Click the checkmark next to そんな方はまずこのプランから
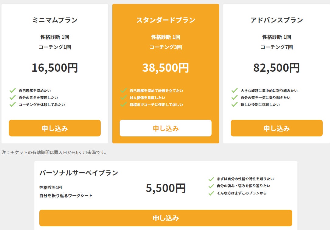 tap(211, 193)
